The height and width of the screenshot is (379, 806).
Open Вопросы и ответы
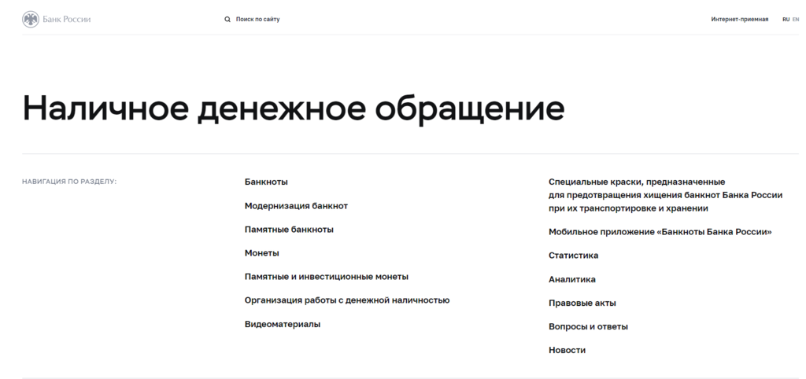point(588,326)
